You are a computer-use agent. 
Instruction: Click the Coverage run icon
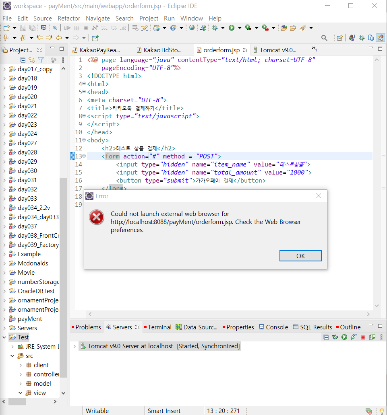point(248,27)
